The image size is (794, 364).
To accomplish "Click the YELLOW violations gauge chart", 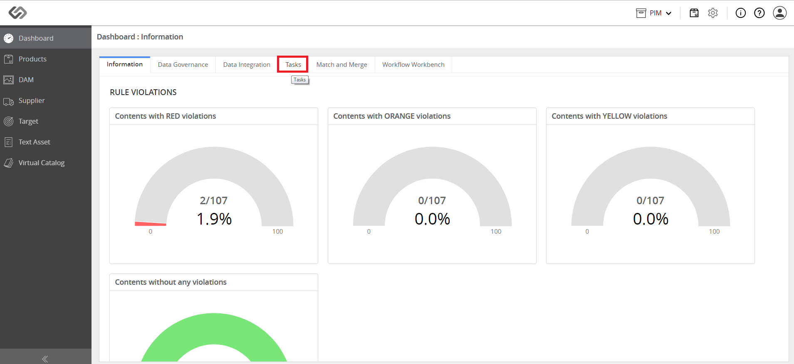I will (651, 187).
